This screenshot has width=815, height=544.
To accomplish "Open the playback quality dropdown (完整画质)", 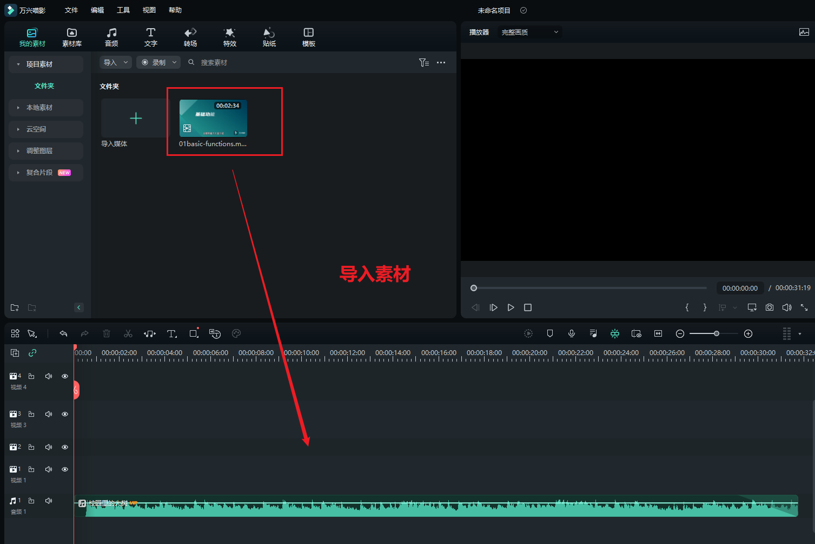I will [529, 32].
